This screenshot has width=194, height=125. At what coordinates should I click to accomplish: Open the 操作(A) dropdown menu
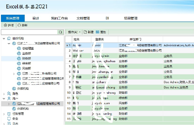coord(74,32)
